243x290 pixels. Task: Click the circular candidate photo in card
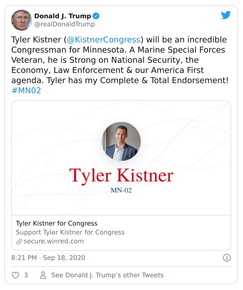(x=121, y=141)
